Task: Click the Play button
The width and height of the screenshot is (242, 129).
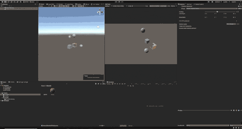Action: click(116, 2)
